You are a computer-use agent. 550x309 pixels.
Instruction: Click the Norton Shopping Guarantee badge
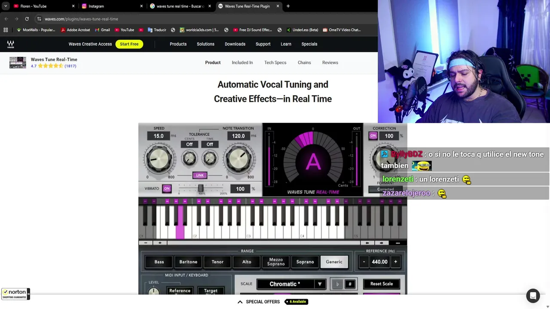click(x=15, y=294)
